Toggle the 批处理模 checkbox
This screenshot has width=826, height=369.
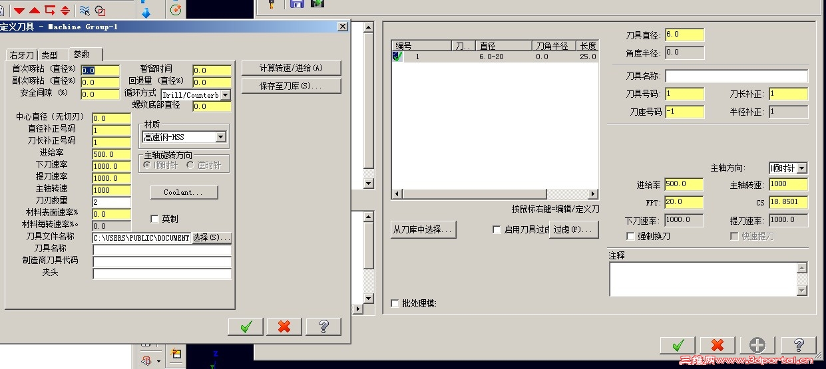click(x=395, y=304)
